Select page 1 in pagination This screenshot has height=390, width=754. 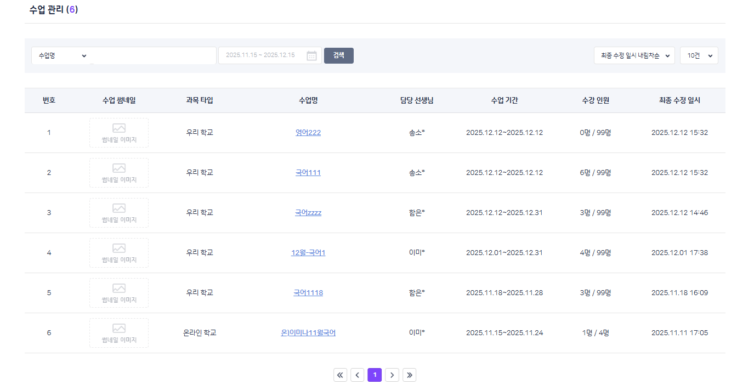coord(375,375)
